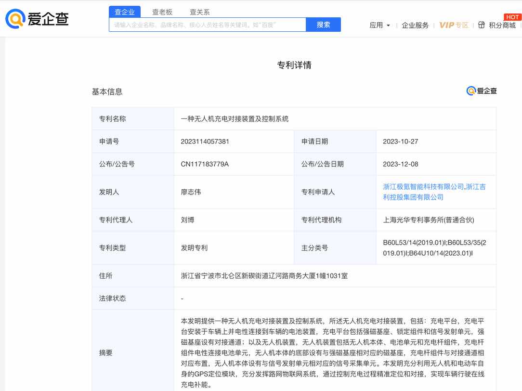Switch to the 查老板 tab
This screenshot has height=391, width=522.
click(162, 12)
